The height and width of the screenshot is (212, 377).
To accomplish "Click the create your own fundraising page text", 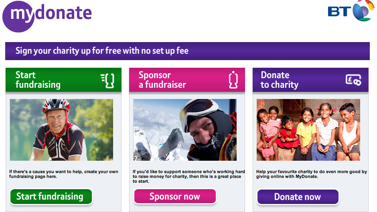I will (x=64, y=174).
